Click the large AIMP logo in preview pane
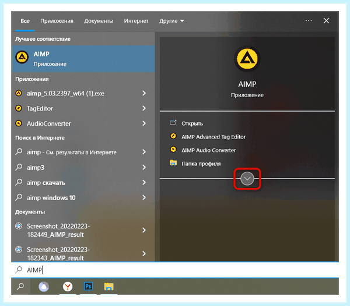Viewport: 350px width, 306px height. (247, 59)
